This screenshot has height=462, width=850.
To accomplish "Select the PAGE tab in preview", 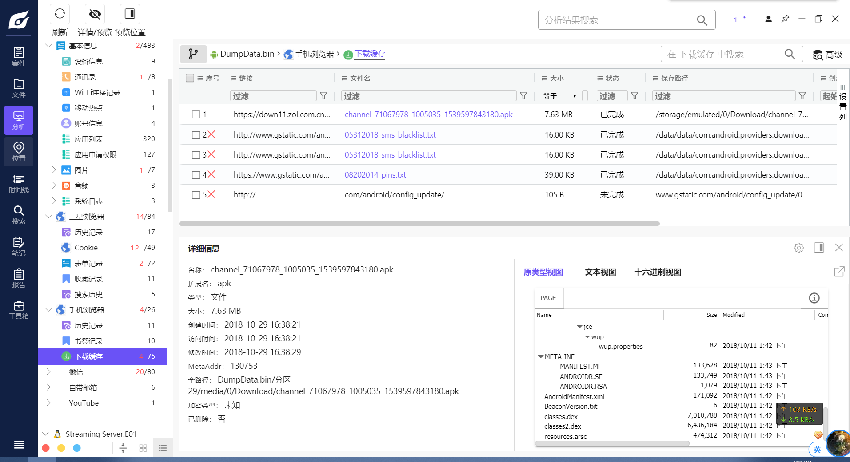I will pos(548,298).
